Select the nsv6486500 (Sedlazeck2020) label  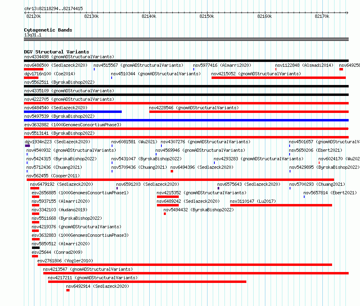pyautogui.click(x=56, y=65)
